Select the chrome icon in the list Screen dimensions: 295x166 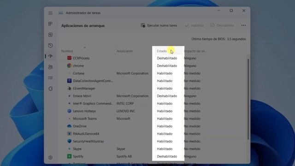69,65
